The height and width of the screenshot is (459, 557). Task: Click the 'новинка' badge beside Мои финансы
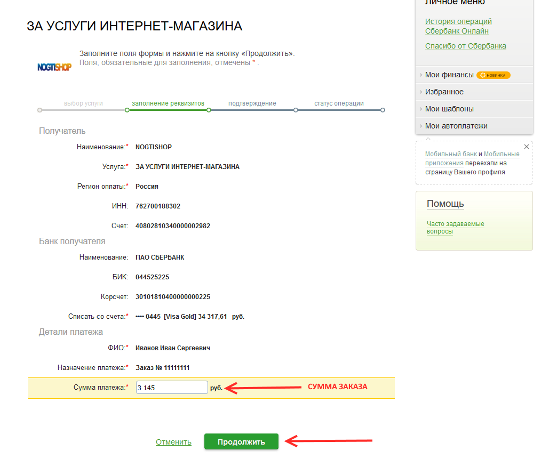pyautogui.click(x=494, y=75)
